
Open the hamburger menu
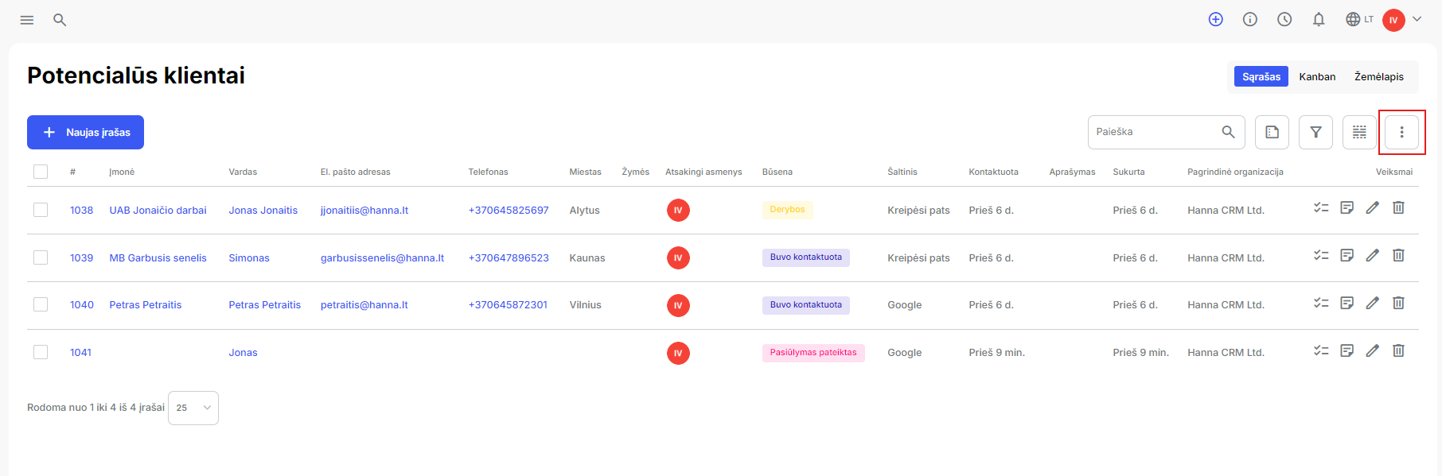(27, 20)
